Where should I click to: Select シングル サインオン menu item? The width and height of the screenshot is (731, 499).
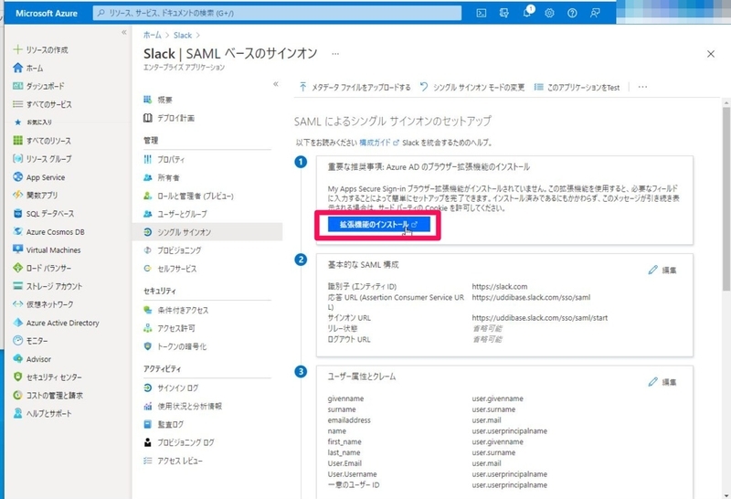coord(207,232)
